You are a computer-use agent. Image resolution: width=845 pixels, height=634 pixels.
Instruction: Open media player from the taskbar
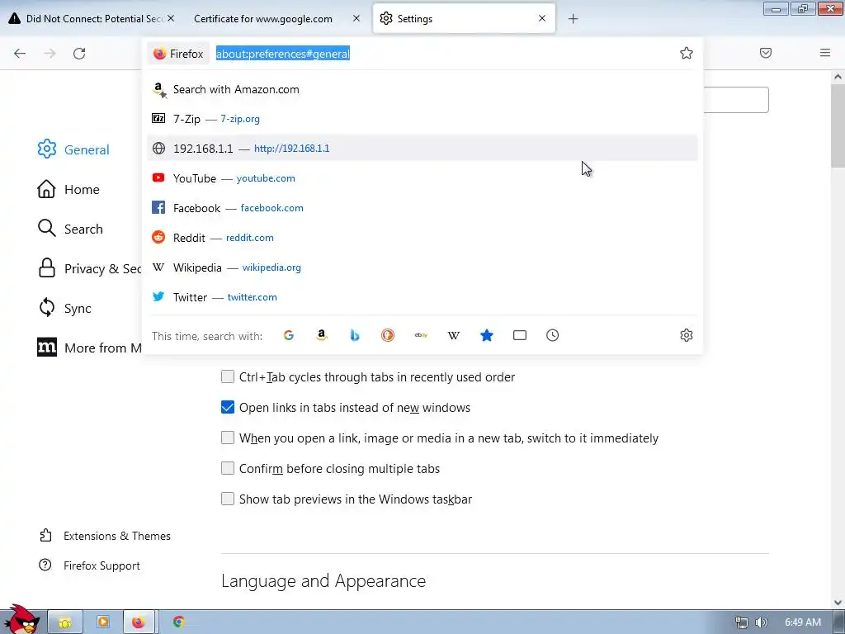tap(102, 622)
